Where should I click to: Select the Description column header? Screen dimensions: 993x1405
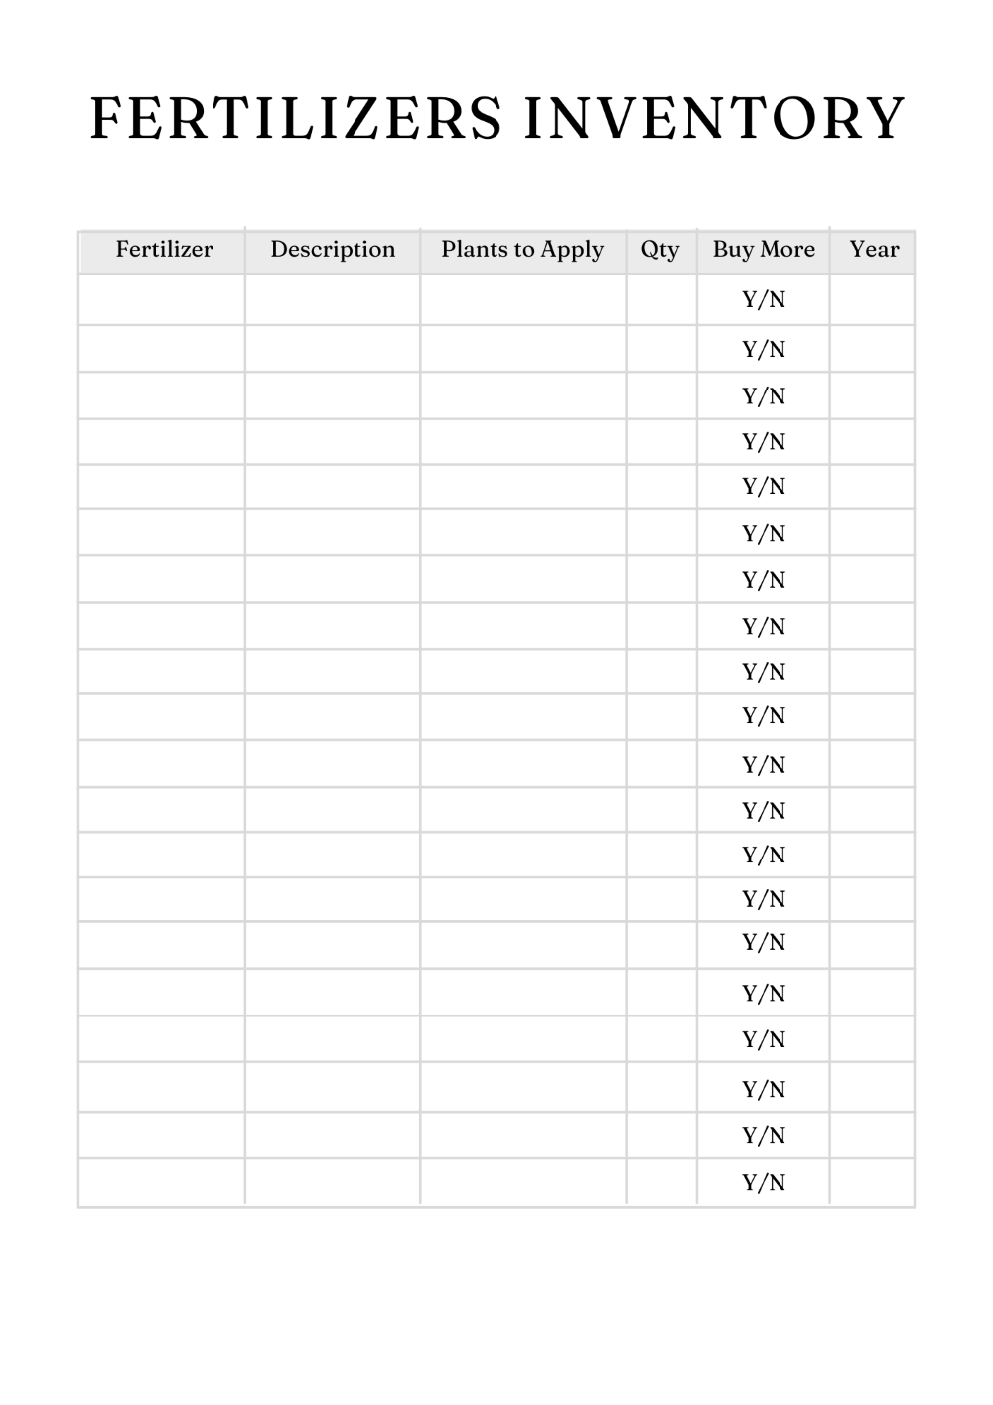333,249
